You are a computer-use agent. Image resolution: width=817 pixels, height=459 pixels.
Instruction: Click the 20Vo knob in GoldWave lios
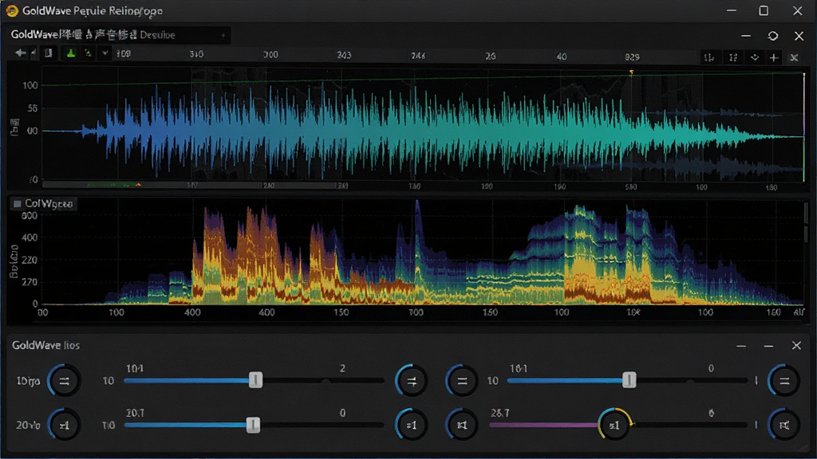64,426
